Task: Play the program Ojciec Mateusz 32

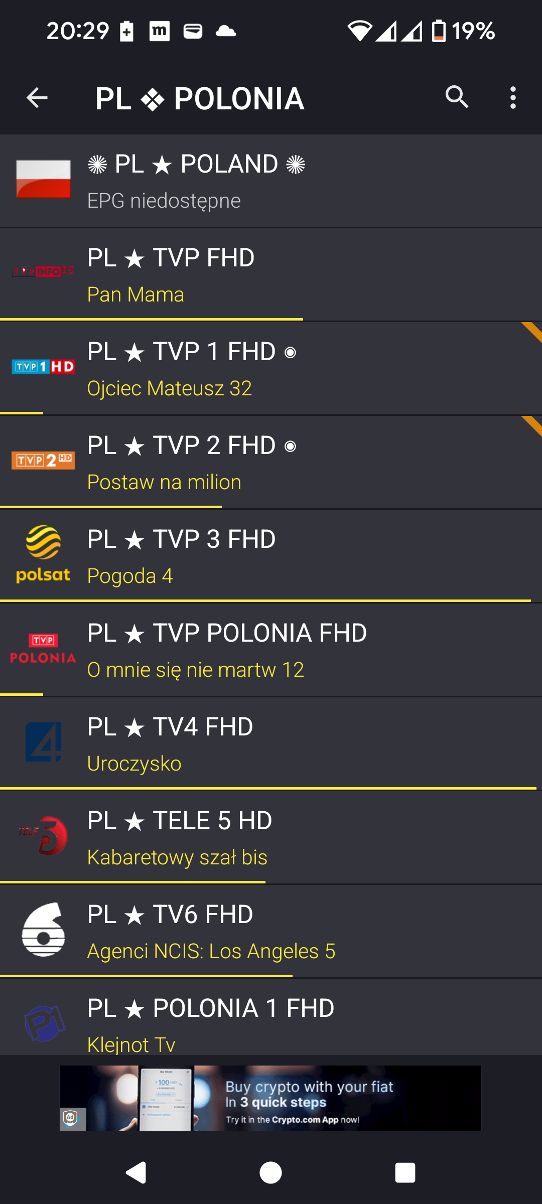Action: pyautogui.click(x=170, y=388)
